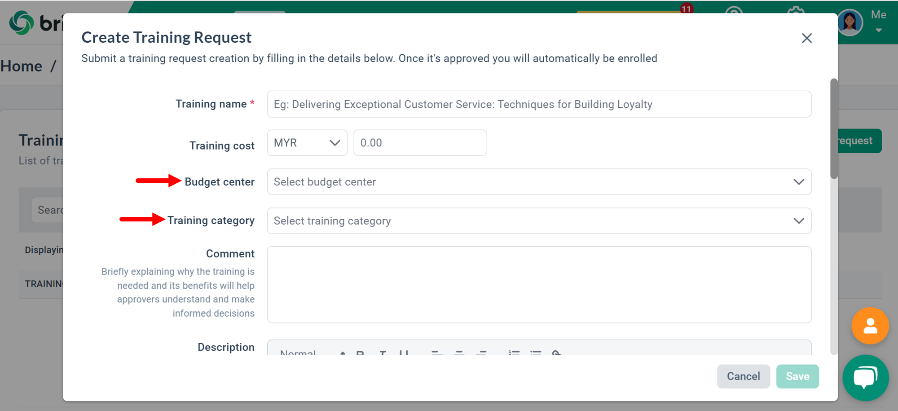Navigate to Home breadcrumb link

[22, 66]
